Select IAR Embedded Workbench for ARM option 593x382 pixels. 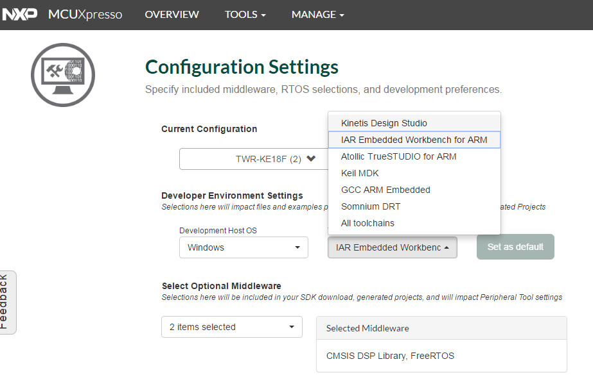pos(414,140)
